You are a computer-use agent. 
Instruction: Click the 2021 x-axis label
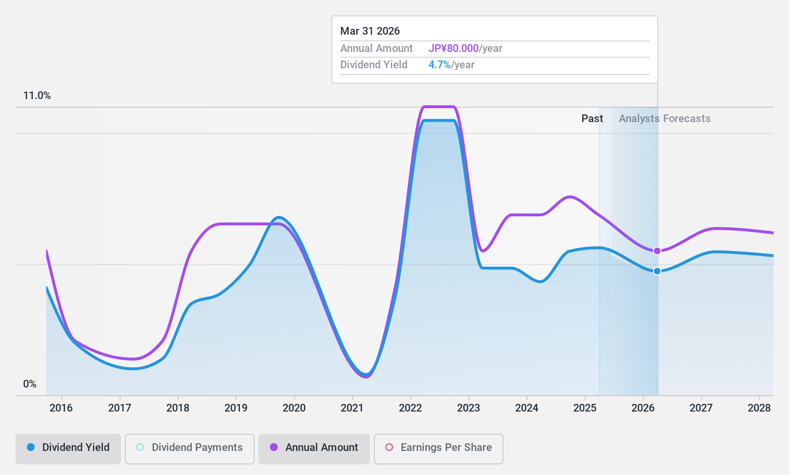click(x=352, y=408)
